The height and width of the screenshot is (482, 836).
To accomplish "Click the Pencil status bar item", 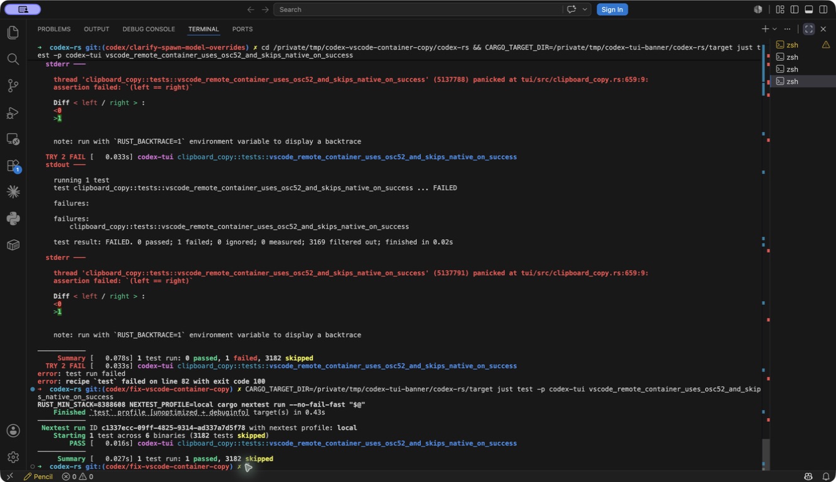I will (38, 476).
